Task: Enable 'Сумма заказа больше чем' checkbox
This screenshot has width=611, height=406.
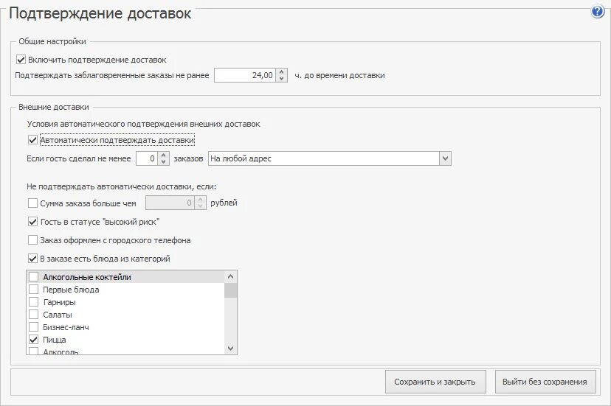Action: pos(32,203)
